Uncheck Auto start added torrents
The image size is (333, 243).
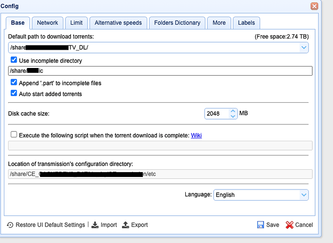coord(14,94)
